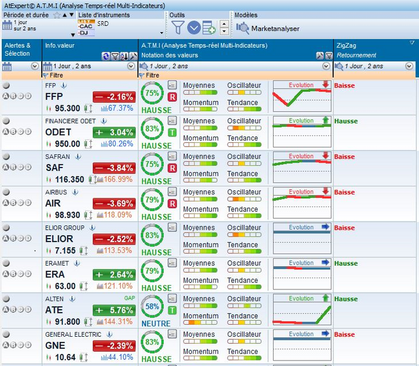Click the wrench settings icon in A.T.M.I header
Image resolution: width=419 pixels, height=366 pixels.
[320, 56]
